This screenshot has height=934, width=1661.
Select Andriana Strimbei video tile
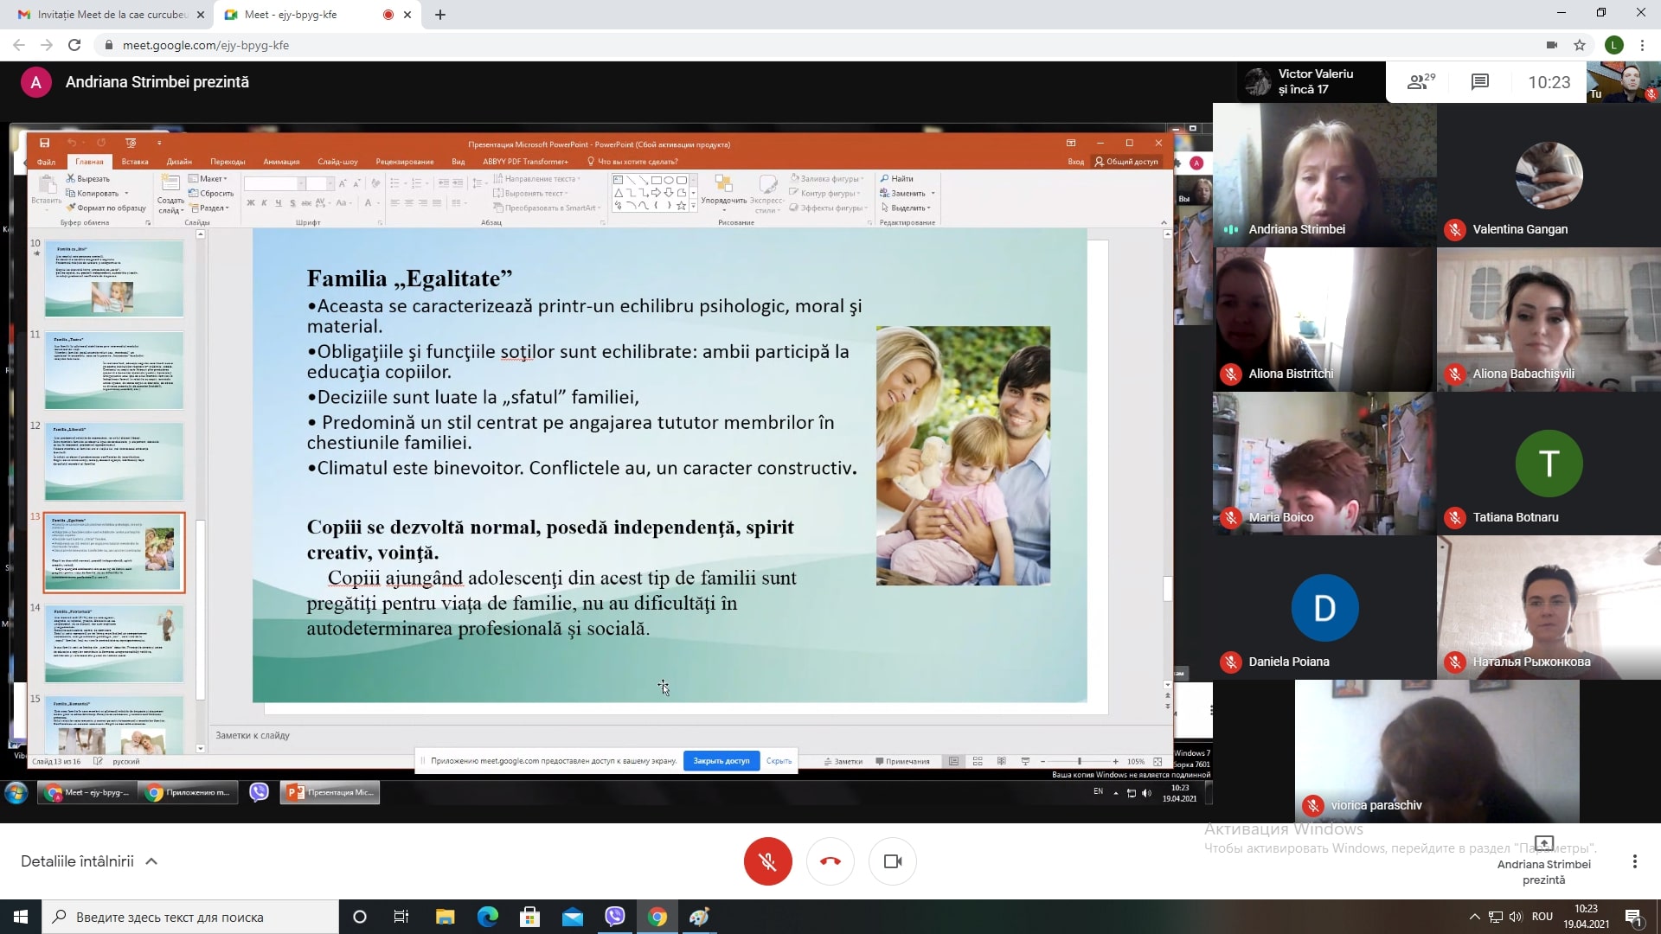point(1324,173)
